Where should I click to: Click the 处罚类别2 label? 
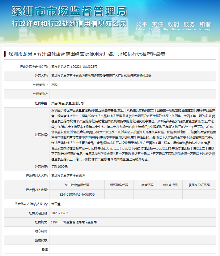(x=40, y=94)
